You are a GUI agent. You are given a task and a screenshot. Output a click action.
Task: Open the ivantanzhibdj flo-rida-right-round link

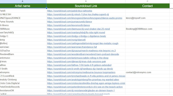(76, 33)
